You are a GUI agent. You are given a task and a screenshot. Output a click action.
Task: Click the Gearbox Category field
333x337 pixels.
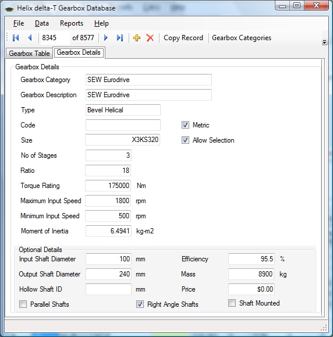pos(148,80)
